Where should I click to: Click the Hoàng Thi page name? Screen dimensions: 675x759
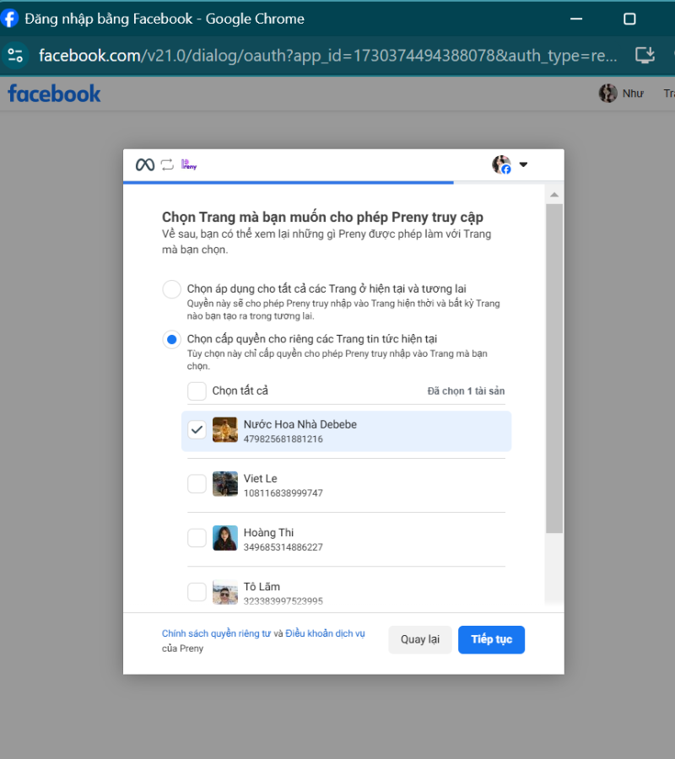[x=269, y=532]
